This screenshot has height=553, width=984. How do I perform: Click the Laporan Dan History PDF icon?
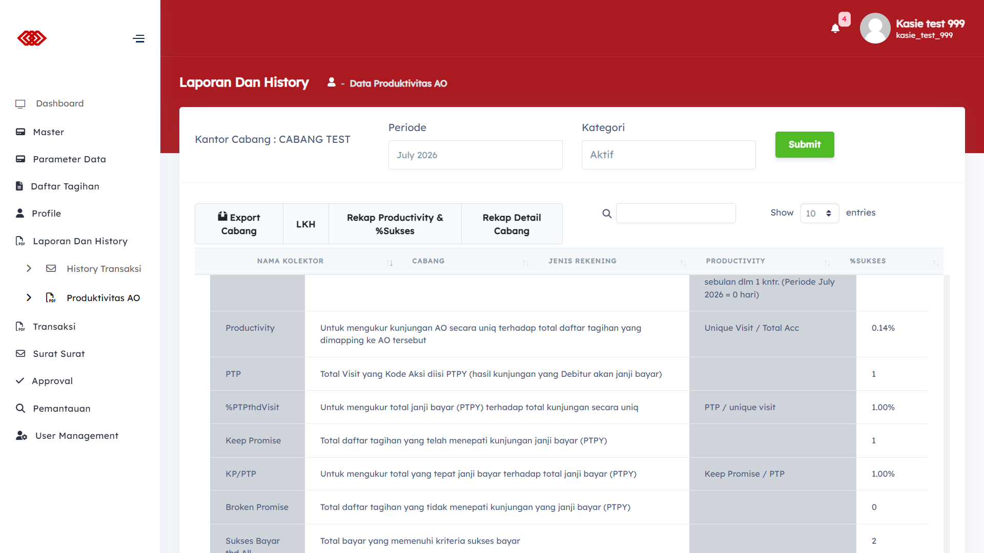tap(20, 241)
